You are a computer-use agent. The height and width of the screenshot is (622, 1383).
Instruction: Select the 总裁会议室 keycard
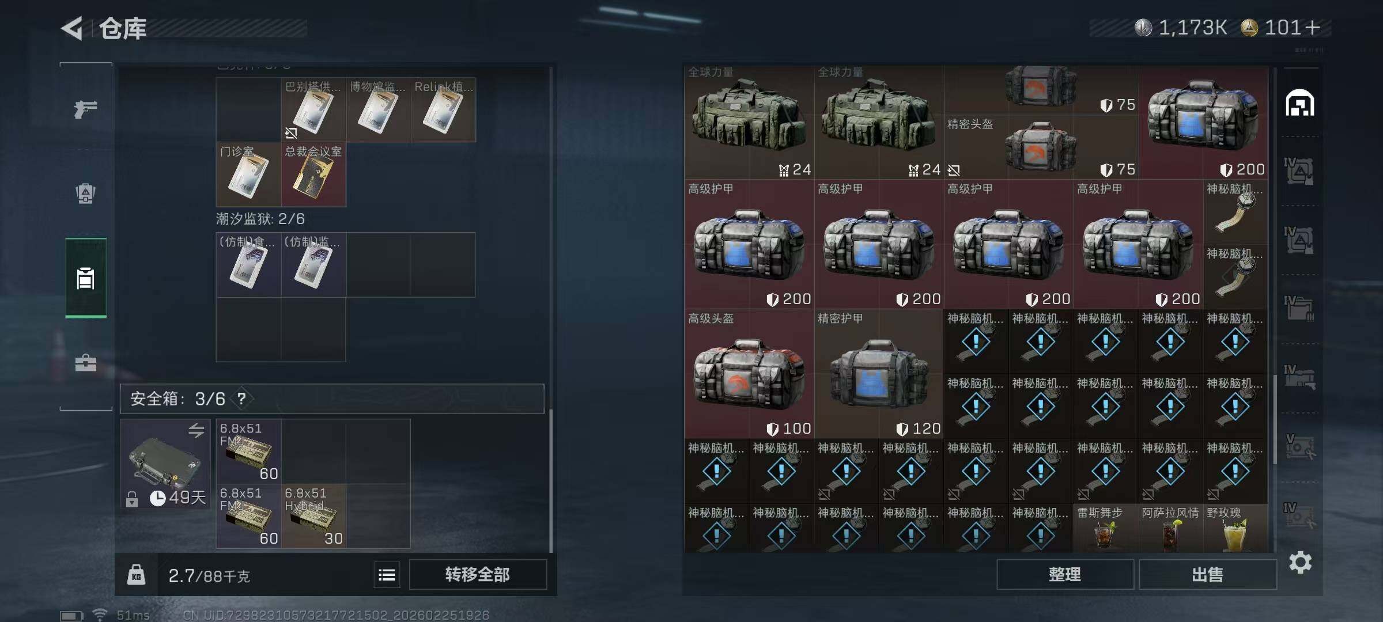point(313,175)
